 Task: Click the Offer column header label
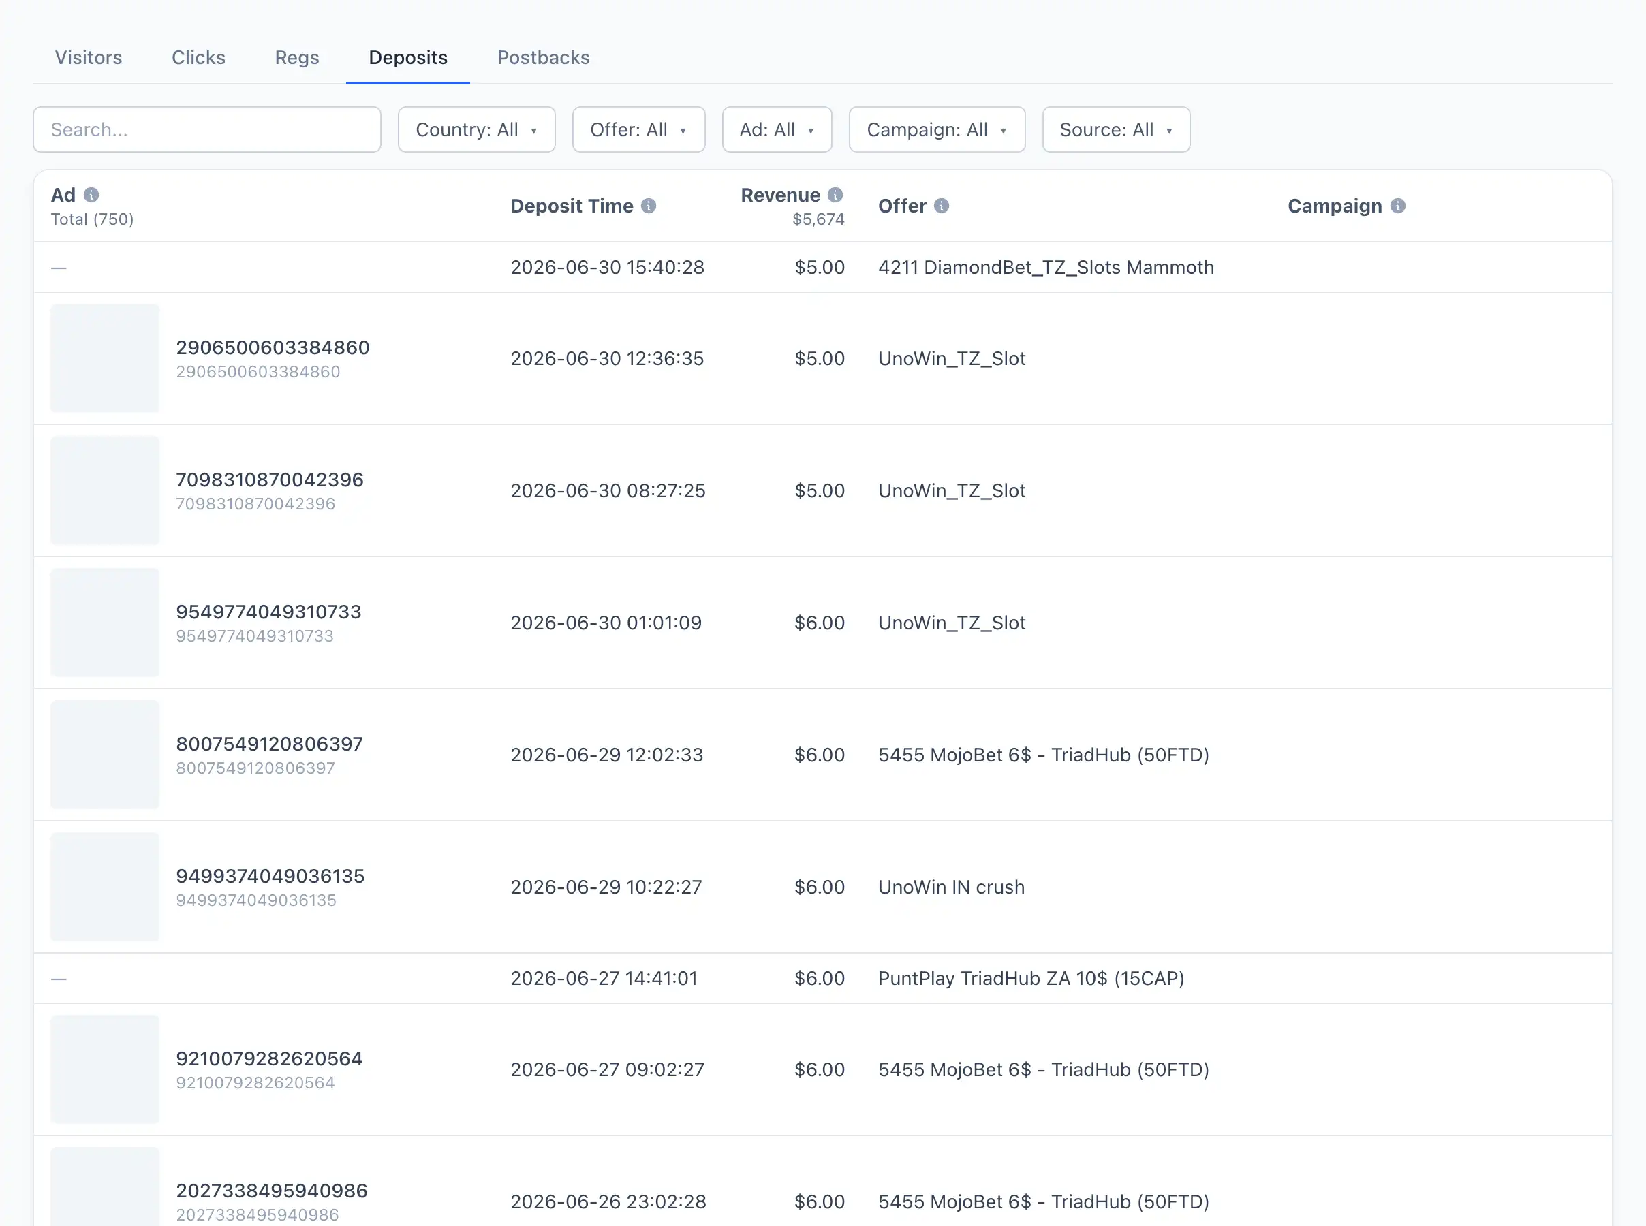point(901,206)
